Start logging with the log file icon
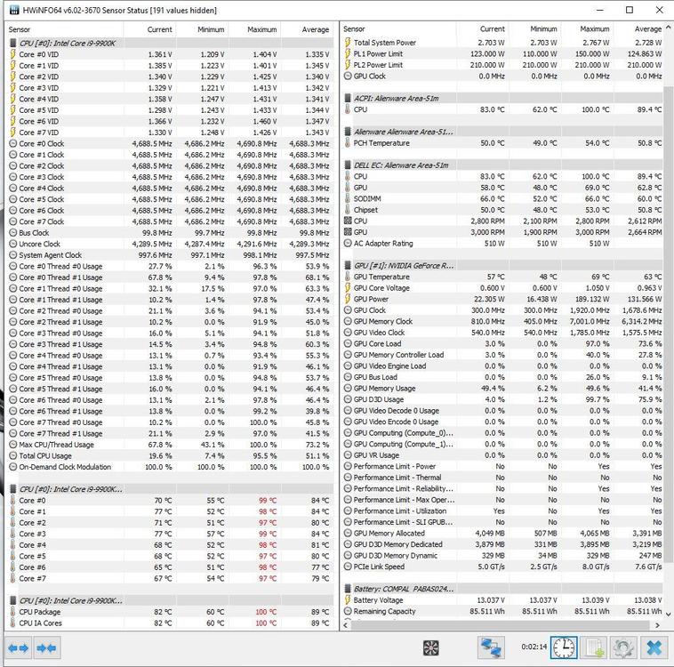This screenshot has height=667, width=674. click(x=594, y=648)
